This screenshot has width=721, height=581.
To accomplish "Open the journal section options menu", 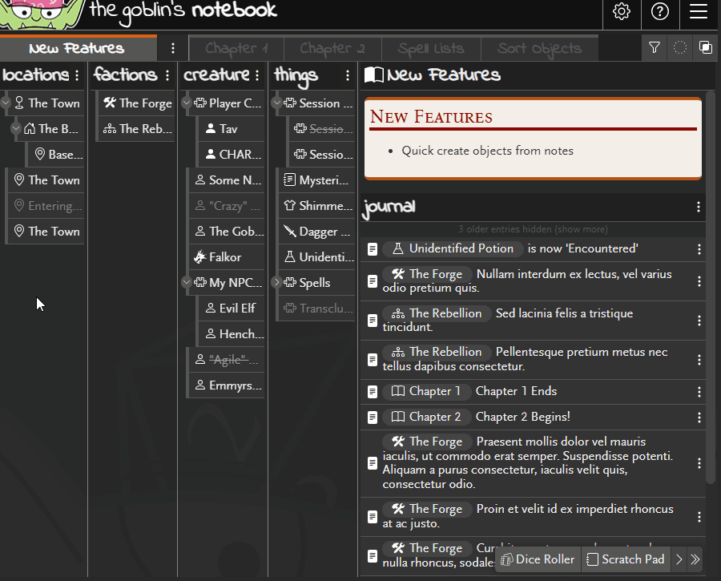I will 699,208.
